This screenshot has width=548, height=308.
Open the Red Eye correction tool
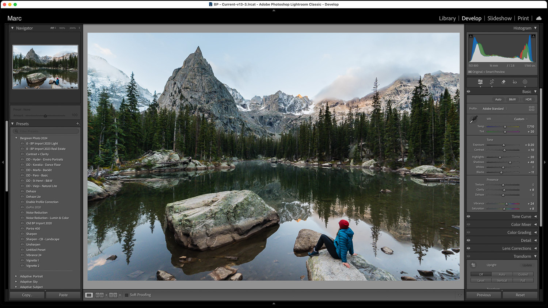514,82
